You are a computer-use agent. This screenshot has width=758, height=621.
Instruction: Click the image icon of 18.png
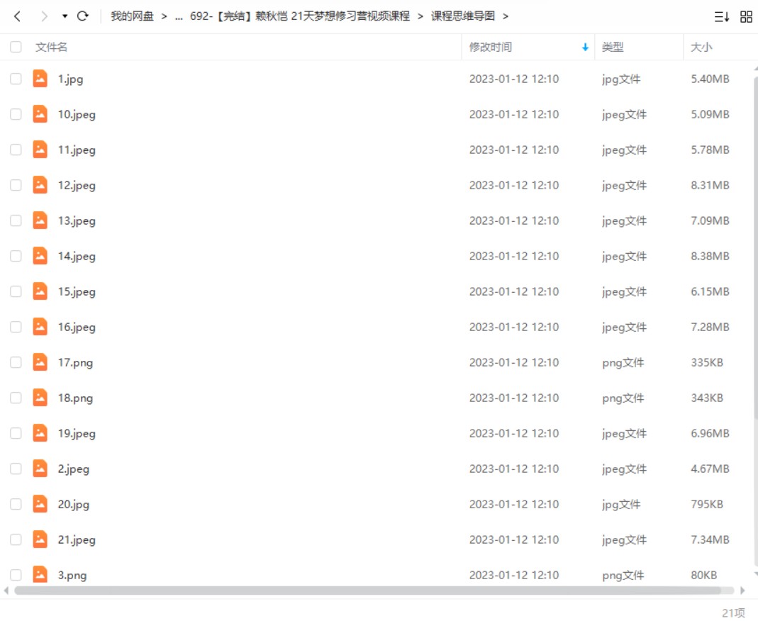coord(40,397)
